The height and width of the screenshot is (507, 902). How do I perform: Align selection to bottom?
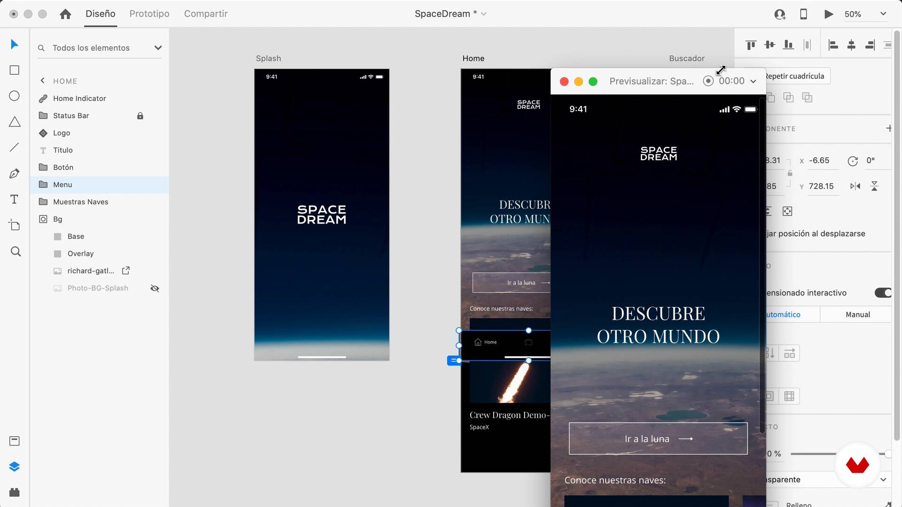[788, 45]
